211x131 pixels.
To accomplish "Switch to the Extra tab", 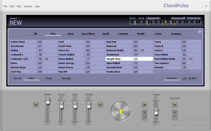I will pyautogui.click(x=158, y=34).
